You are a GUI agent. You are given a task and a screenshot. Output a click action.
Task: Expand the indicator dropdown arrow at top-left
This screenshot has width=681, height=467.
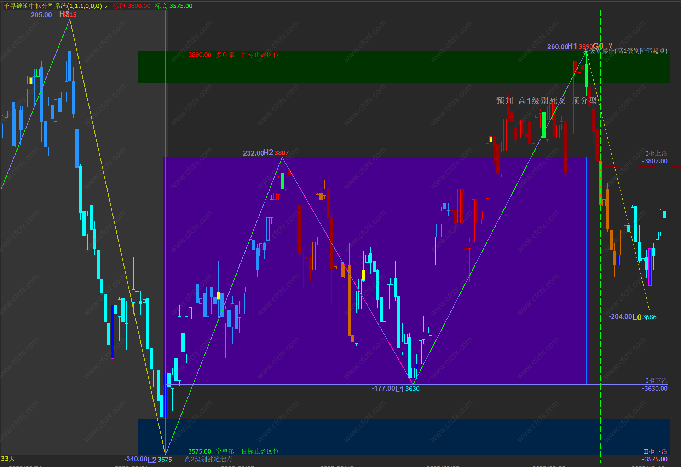point(105,6)
